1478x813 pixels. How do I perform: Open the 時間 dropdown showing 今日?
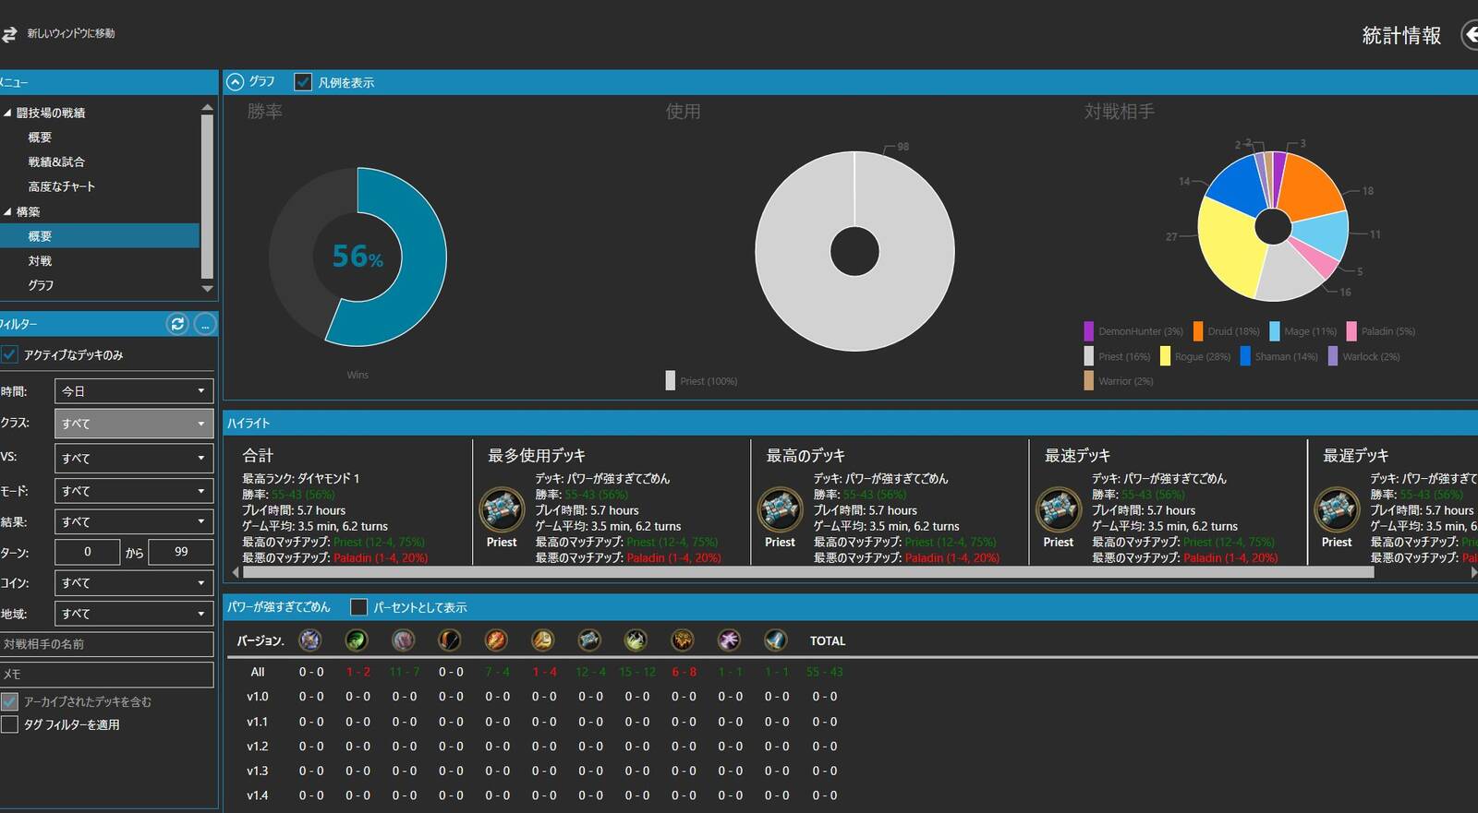tap(134, 391)
